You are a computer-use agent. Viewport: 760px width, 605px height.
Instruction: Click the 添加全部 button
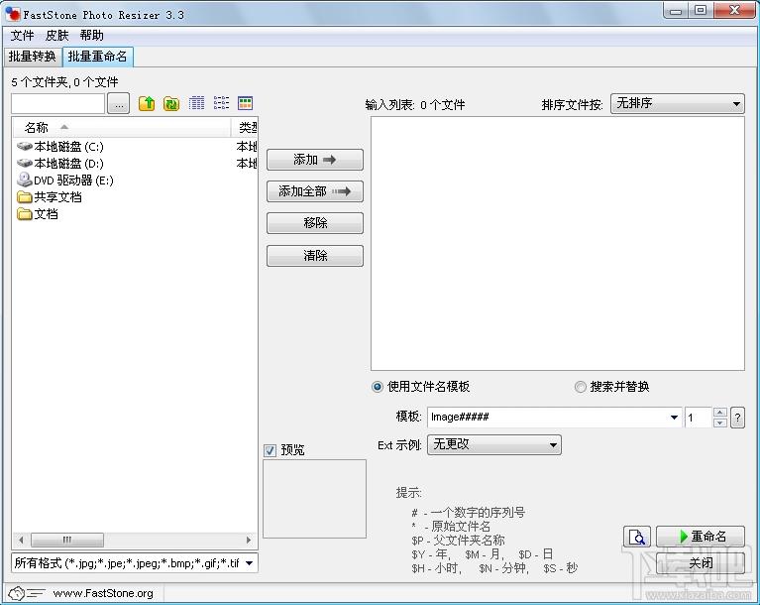[315, 191]
